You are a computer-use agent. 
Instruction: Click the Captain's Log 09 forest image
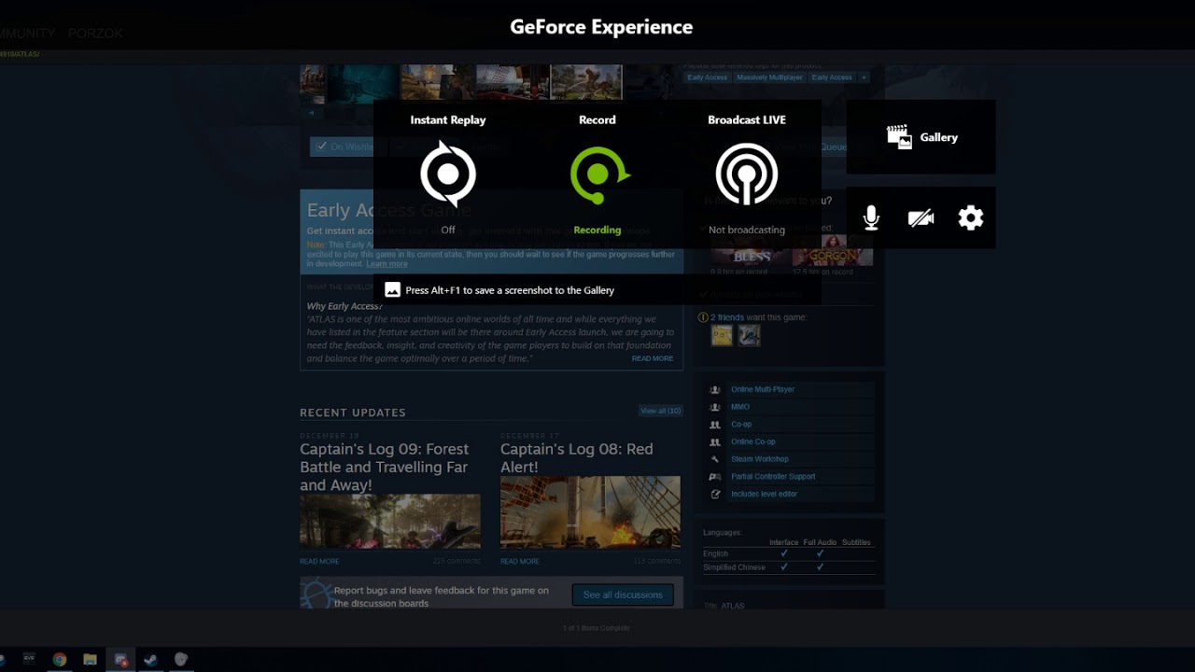[x=390, y=521]
